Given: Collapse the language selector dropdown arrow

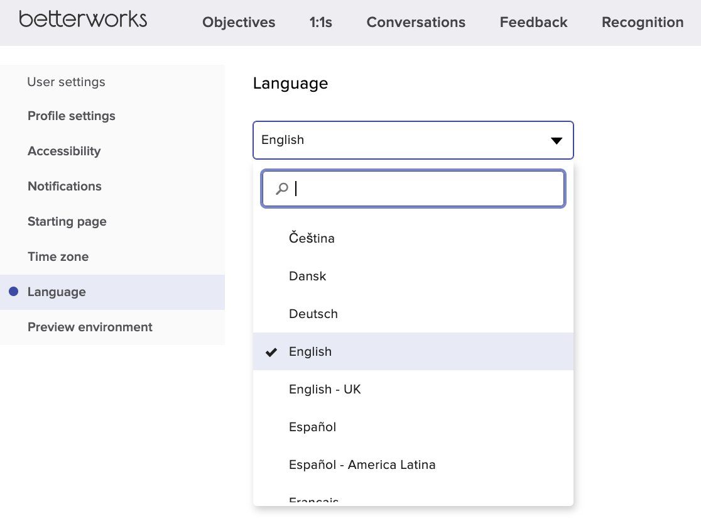Looking at the screenshot, I should tap(556, 140).
